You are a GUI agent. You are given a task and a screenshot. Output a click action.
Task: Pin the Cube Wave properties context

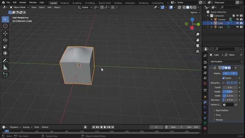tap(241, 55)
